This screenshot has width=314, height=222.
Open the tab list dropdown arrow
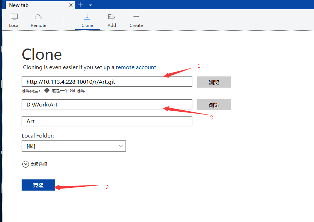pyautogui.click(x=91, y=5)
